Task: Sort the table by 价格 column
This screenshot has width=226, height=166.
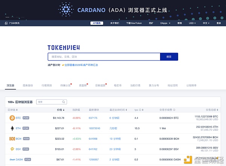Action: 64,110
